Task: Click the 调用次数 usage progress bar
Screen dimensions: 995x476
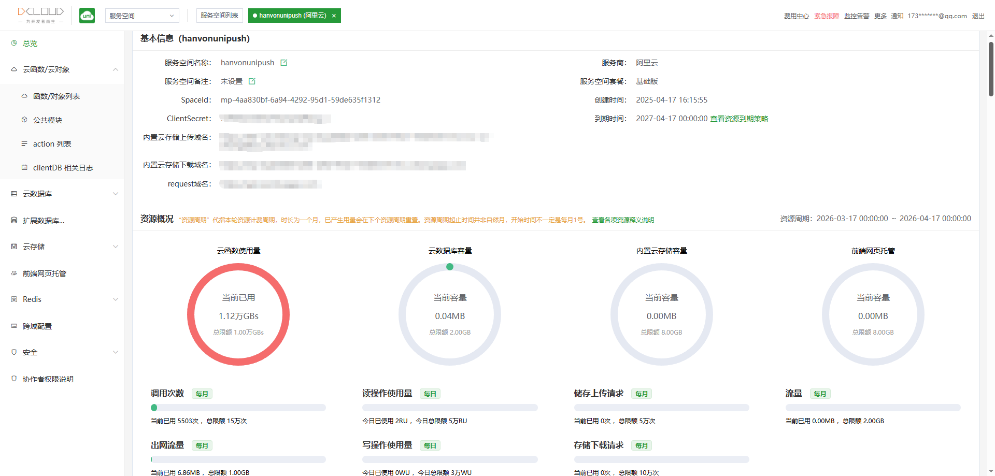Action: [x=238, y=408]
